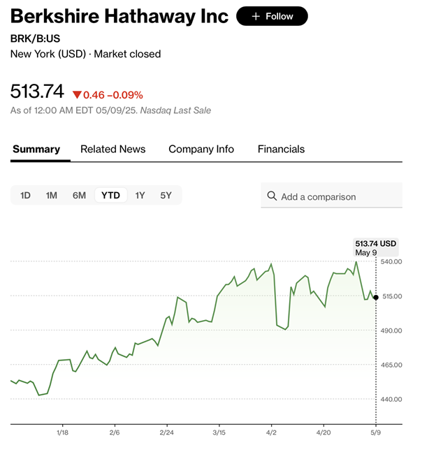Screen dimensions: 436x450
Task: Click the red down-triangle price change indicator
Action: pyautogui.click(x=77, y=94)
